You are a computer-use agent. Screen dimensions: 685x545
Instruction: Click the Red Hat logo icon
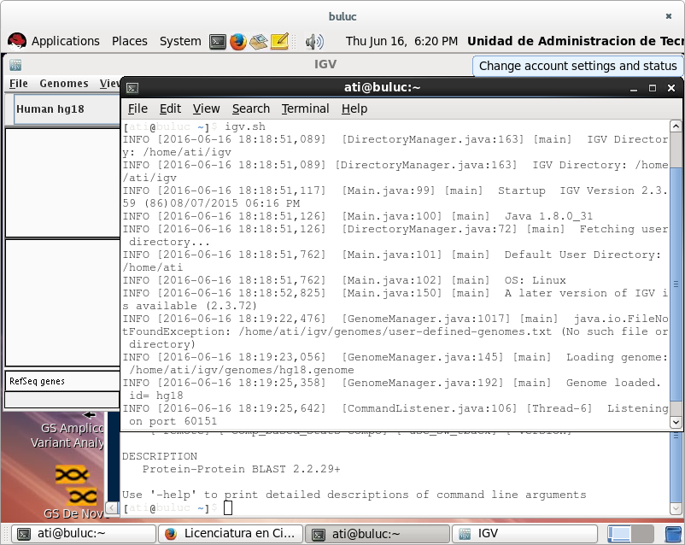point(16,42)
